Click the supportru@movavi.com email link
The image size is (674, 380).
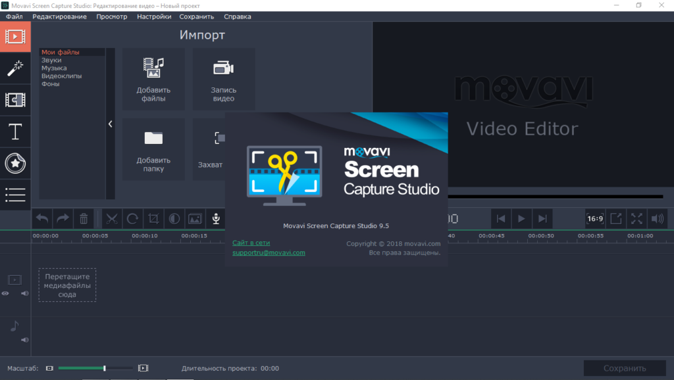[269, 252]
